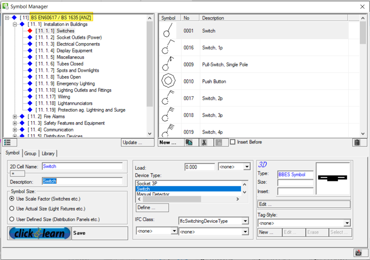The height and width of the screenshot is (260, 370).
Task: Open the Tag-Style dropdown
Action: (347, 223)
